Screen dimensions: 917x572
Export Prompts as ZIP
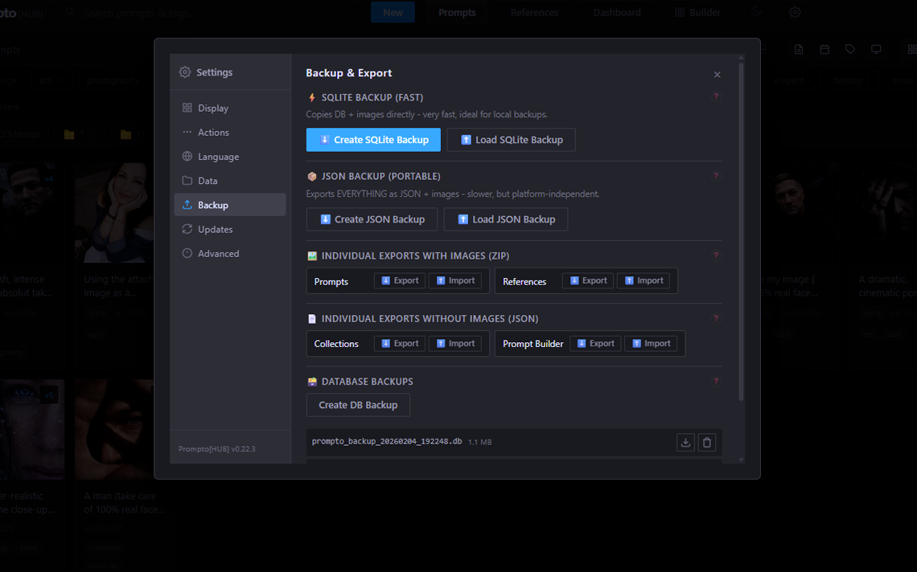tap(399, 280)
